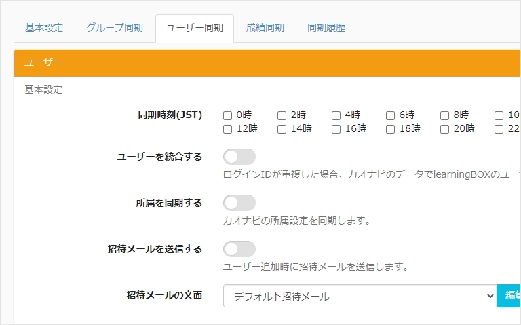
Task: Enable the 招待メールを送信する toggle
Action: pos(239,249)
